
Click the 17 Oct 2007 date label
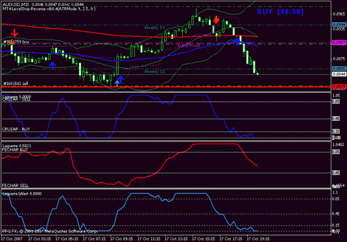coord(12,239)
